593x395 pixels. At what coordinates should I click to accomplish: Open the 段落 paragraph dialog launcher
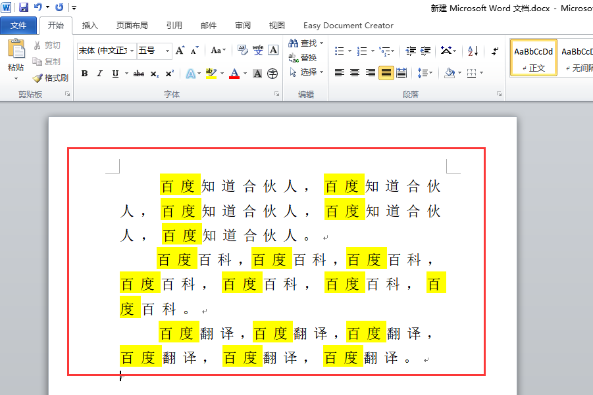[499, 94]
